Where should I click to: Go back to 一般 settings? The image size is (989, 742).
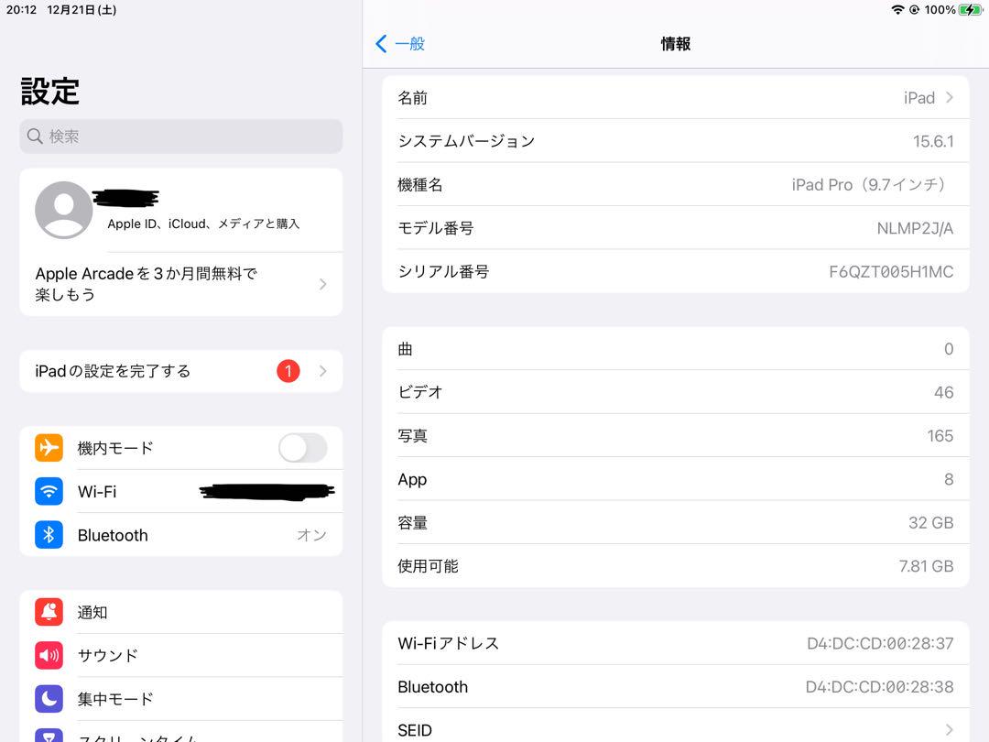(x=400, y=44)
